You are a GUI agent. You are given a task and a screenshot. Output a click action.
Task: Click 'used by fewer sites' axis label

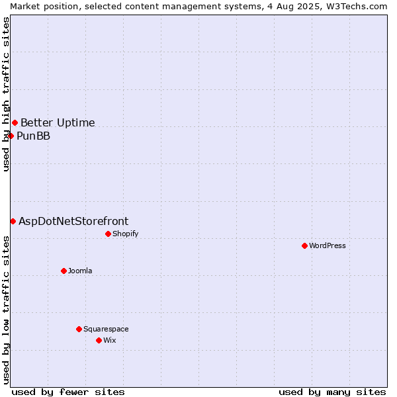click(68, 392)
